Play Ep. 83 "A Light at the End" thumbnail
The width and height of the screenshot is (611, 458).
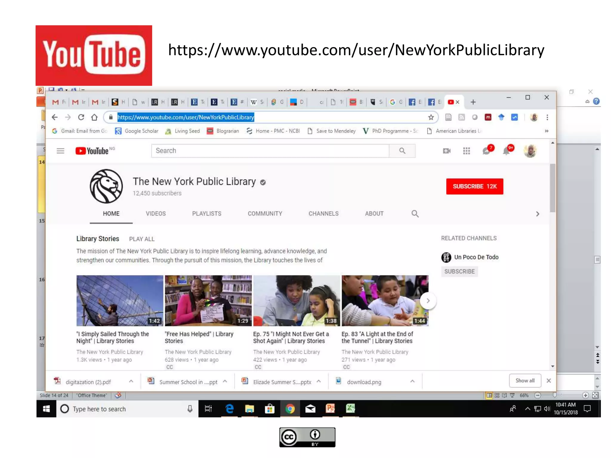pos(385,301)
